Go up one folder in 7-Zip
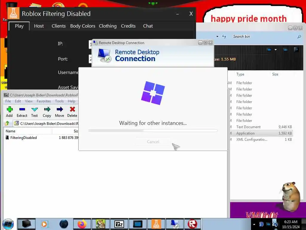306x230 pixels. click(7, 123)
